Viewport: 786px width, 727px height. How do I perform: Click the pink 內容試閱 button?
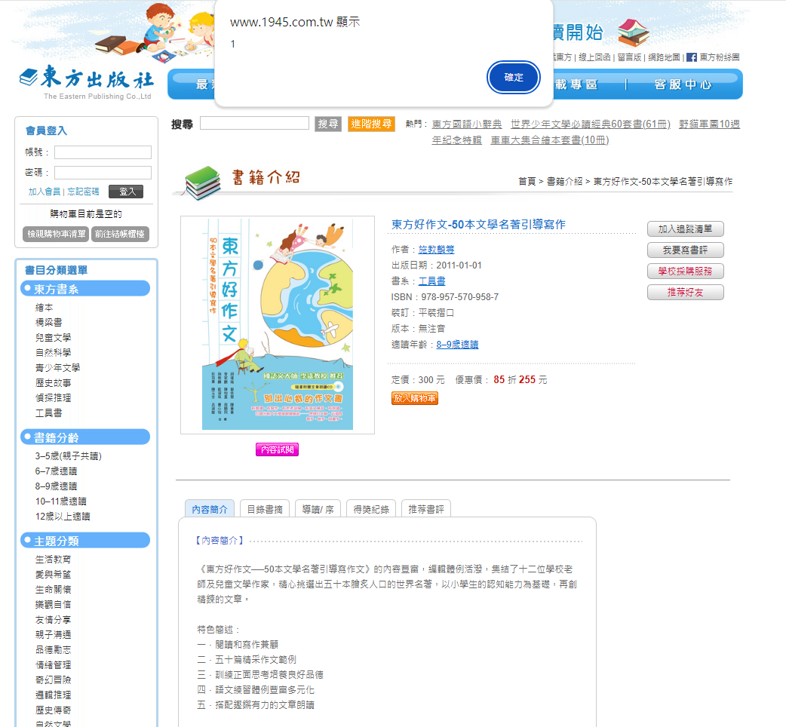[x=277, y=449]
